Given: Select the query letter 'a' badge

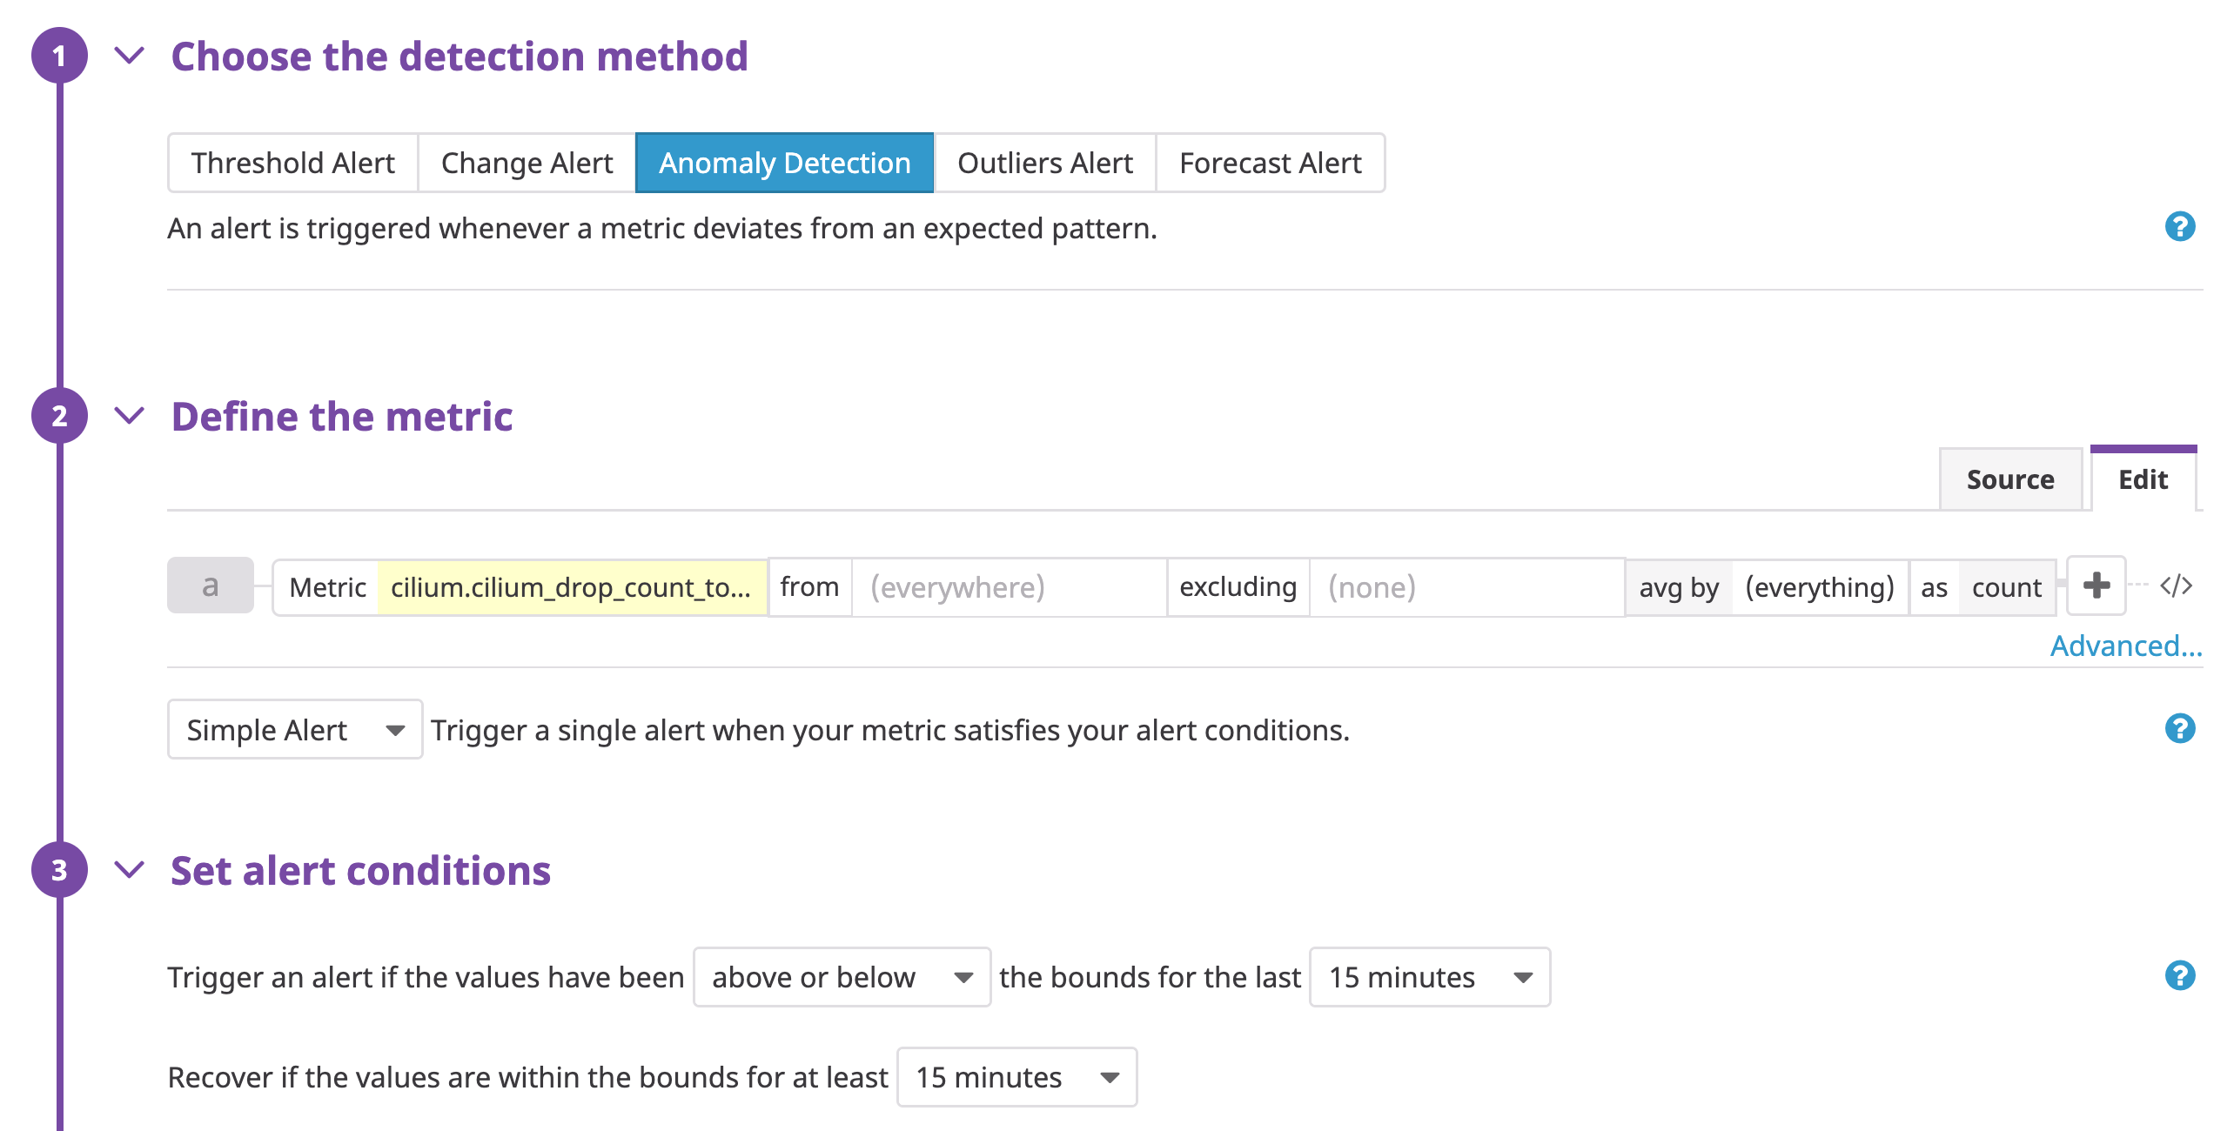Looking at the screenshot, I should 209,586.
